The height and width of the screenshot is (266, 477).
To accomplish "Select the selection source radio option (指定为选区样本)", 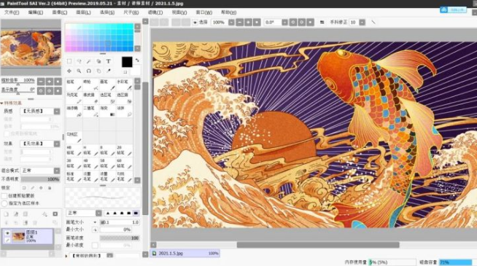I will click(x=4, y=203).
